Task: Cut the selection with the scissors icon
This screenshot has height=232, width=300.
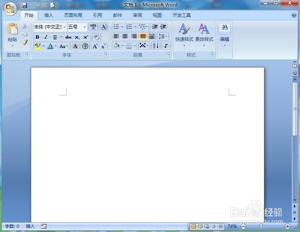Action: (25, 26)
